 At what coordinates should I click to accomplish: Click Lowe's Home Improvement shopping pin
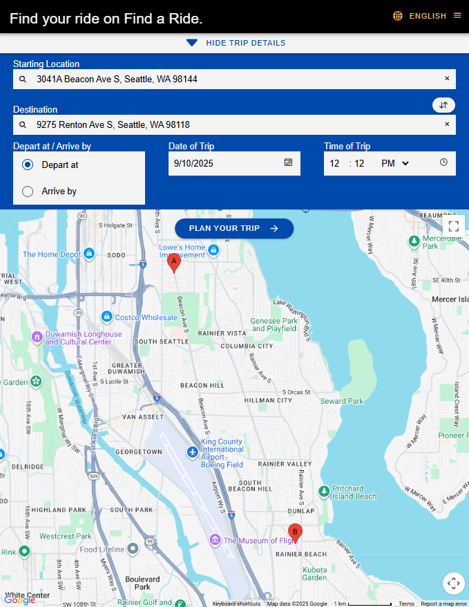(213, 250)
